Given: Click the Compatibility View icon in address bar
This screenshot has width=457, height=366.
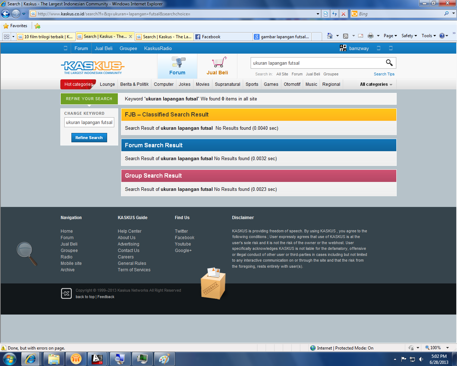Looking at the screenshot, I should tap(326, 14).
